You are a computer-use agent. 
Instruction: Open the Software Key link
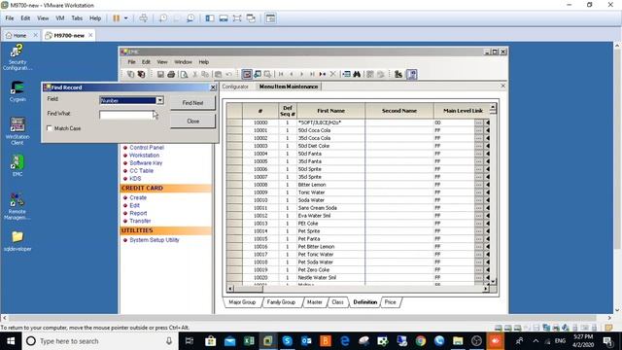(146, 163)
